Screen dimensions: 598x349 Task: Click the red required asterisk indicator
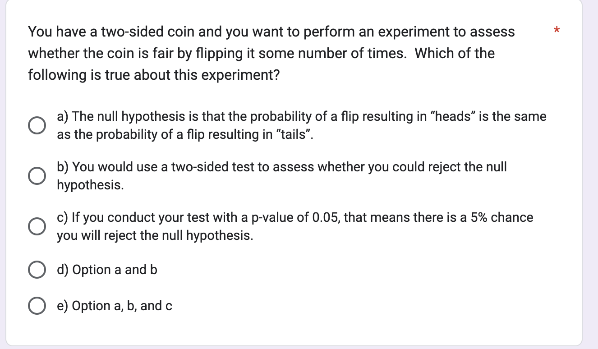tap(557, 31)
